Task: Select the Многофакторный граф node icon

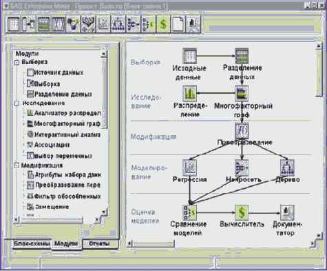Action: 242,93
